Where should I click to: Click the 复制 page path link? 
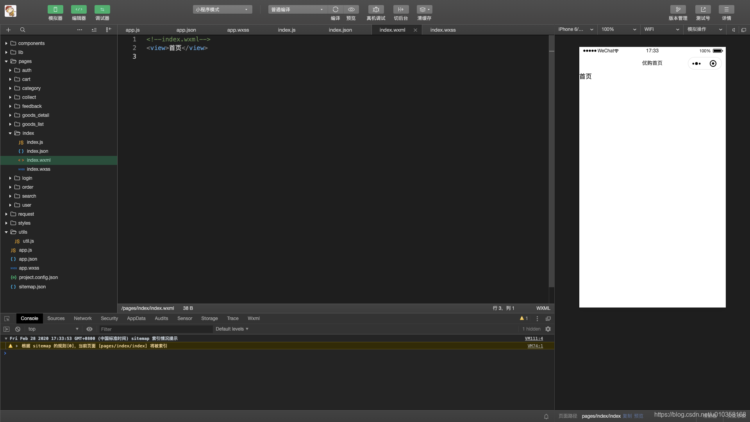coord(627,416)
